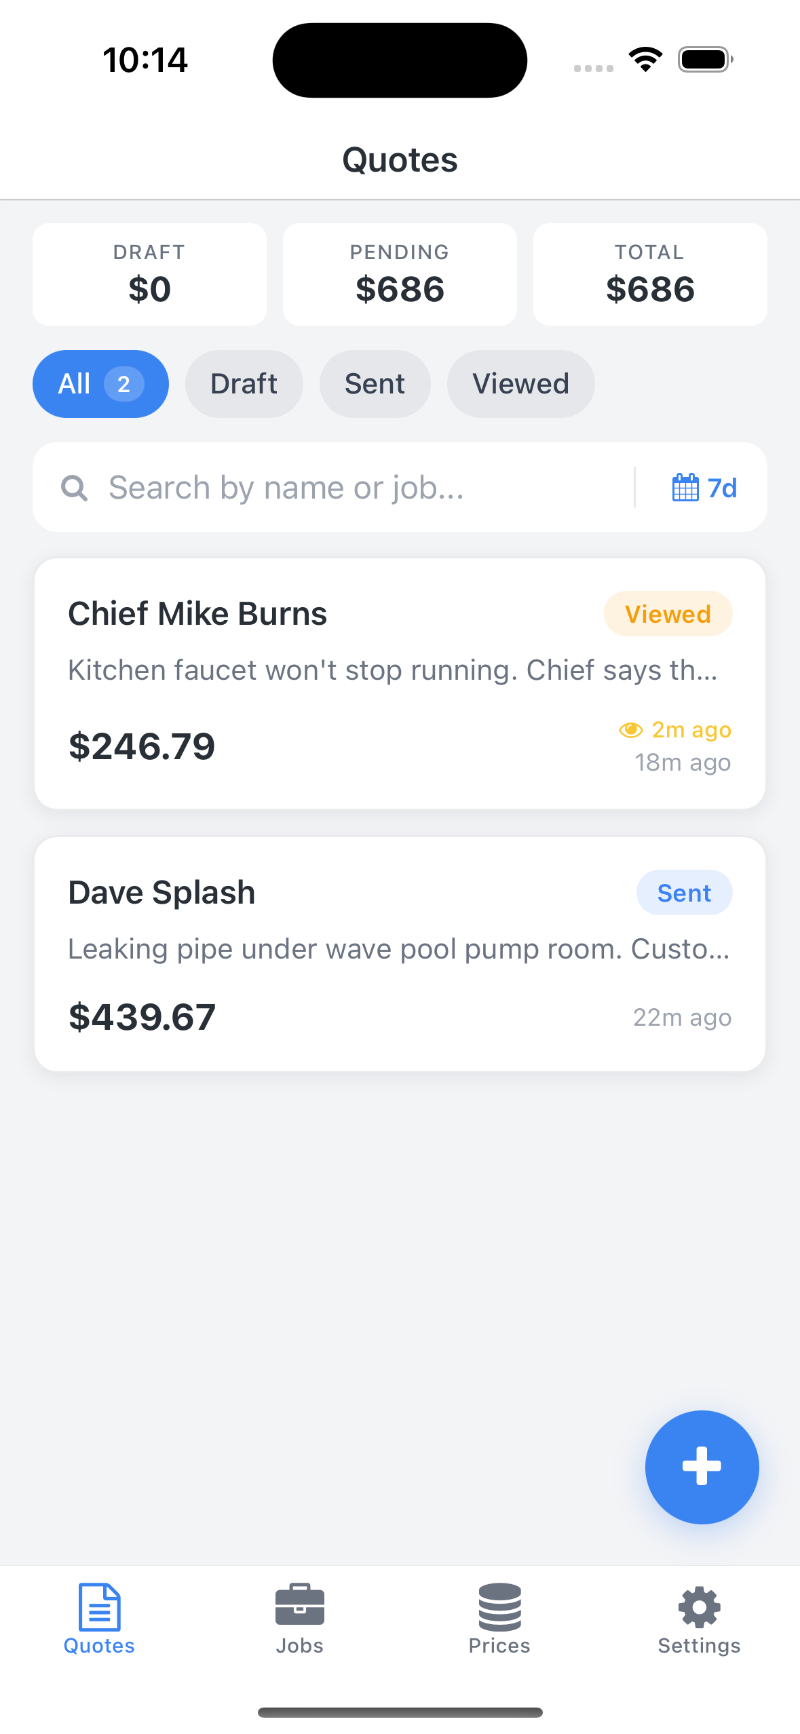Open the 7d date range selector
800x1734 pixels.
click(721, 488)
